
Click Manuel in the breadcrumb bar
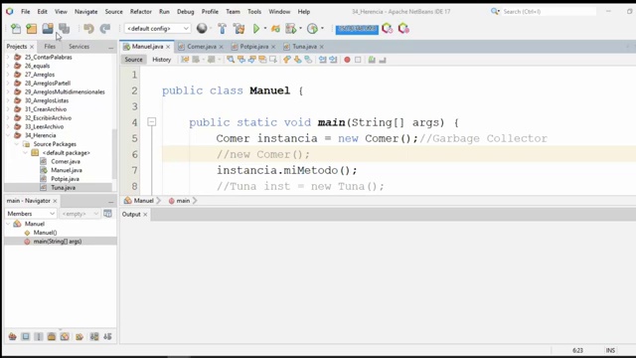pos(143,201)
